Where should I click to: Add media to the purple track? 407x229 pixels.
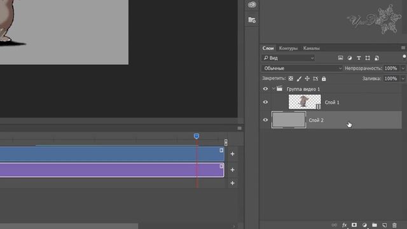(232, 170)
